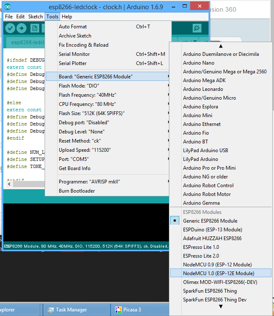Open Picasa 3 from taskbar

click(x=140, y=310)
